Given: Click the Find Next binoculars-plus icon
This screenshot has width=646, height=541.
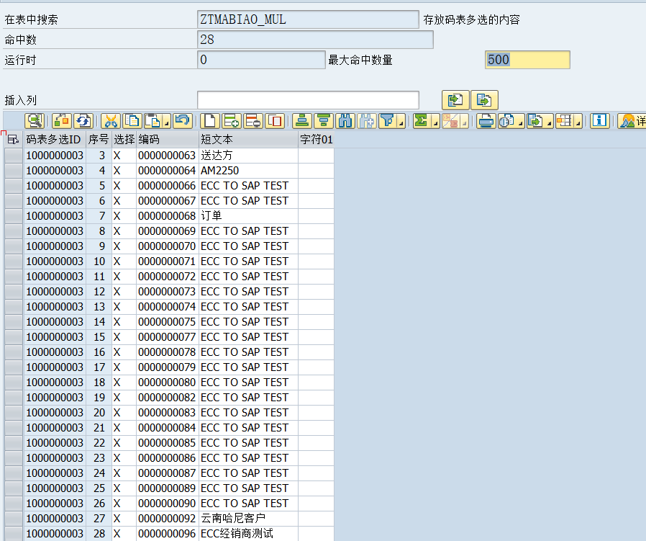Looking at the screenshot, I should pyautogui.click(x=367, y=121).
